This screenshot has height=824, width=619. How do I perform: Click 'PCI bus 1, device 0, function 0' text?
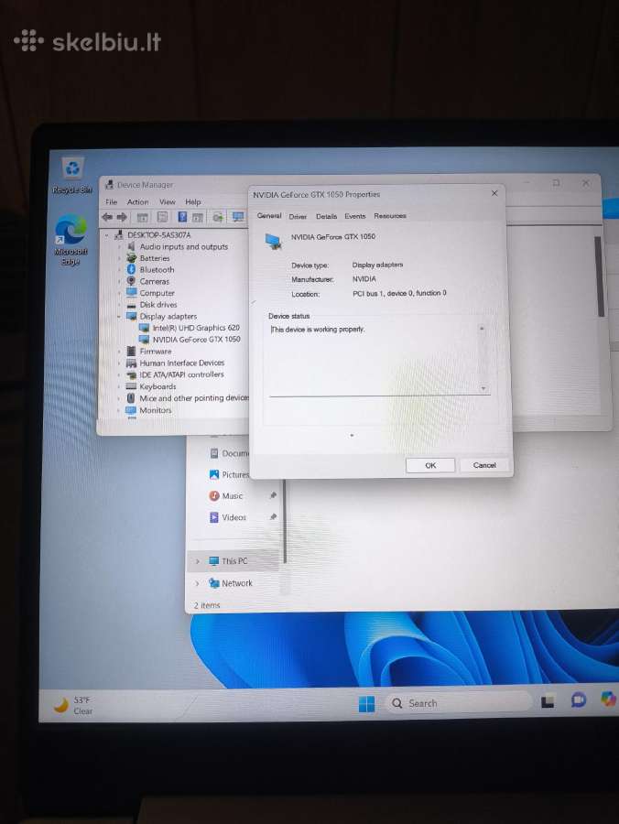[x=399, y=293]
